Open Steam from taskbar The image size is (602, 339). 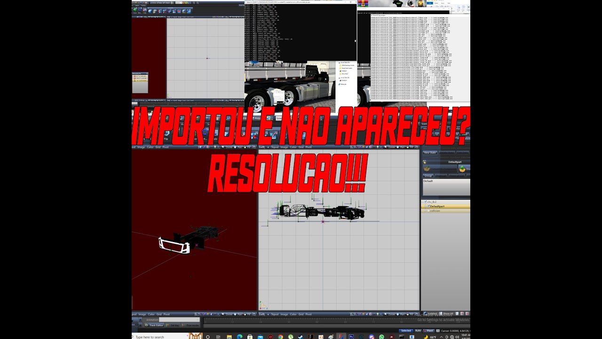click(x=300, y=337)
